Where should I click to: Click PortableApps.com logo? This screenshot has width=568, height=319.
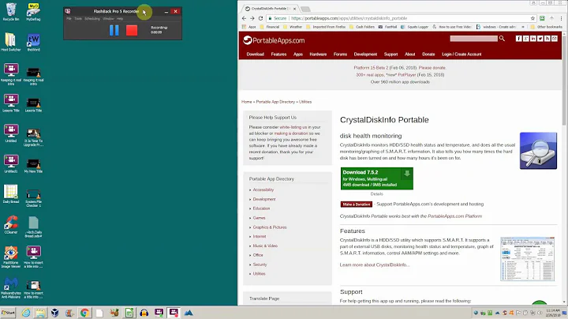click(x=274, y=40)
